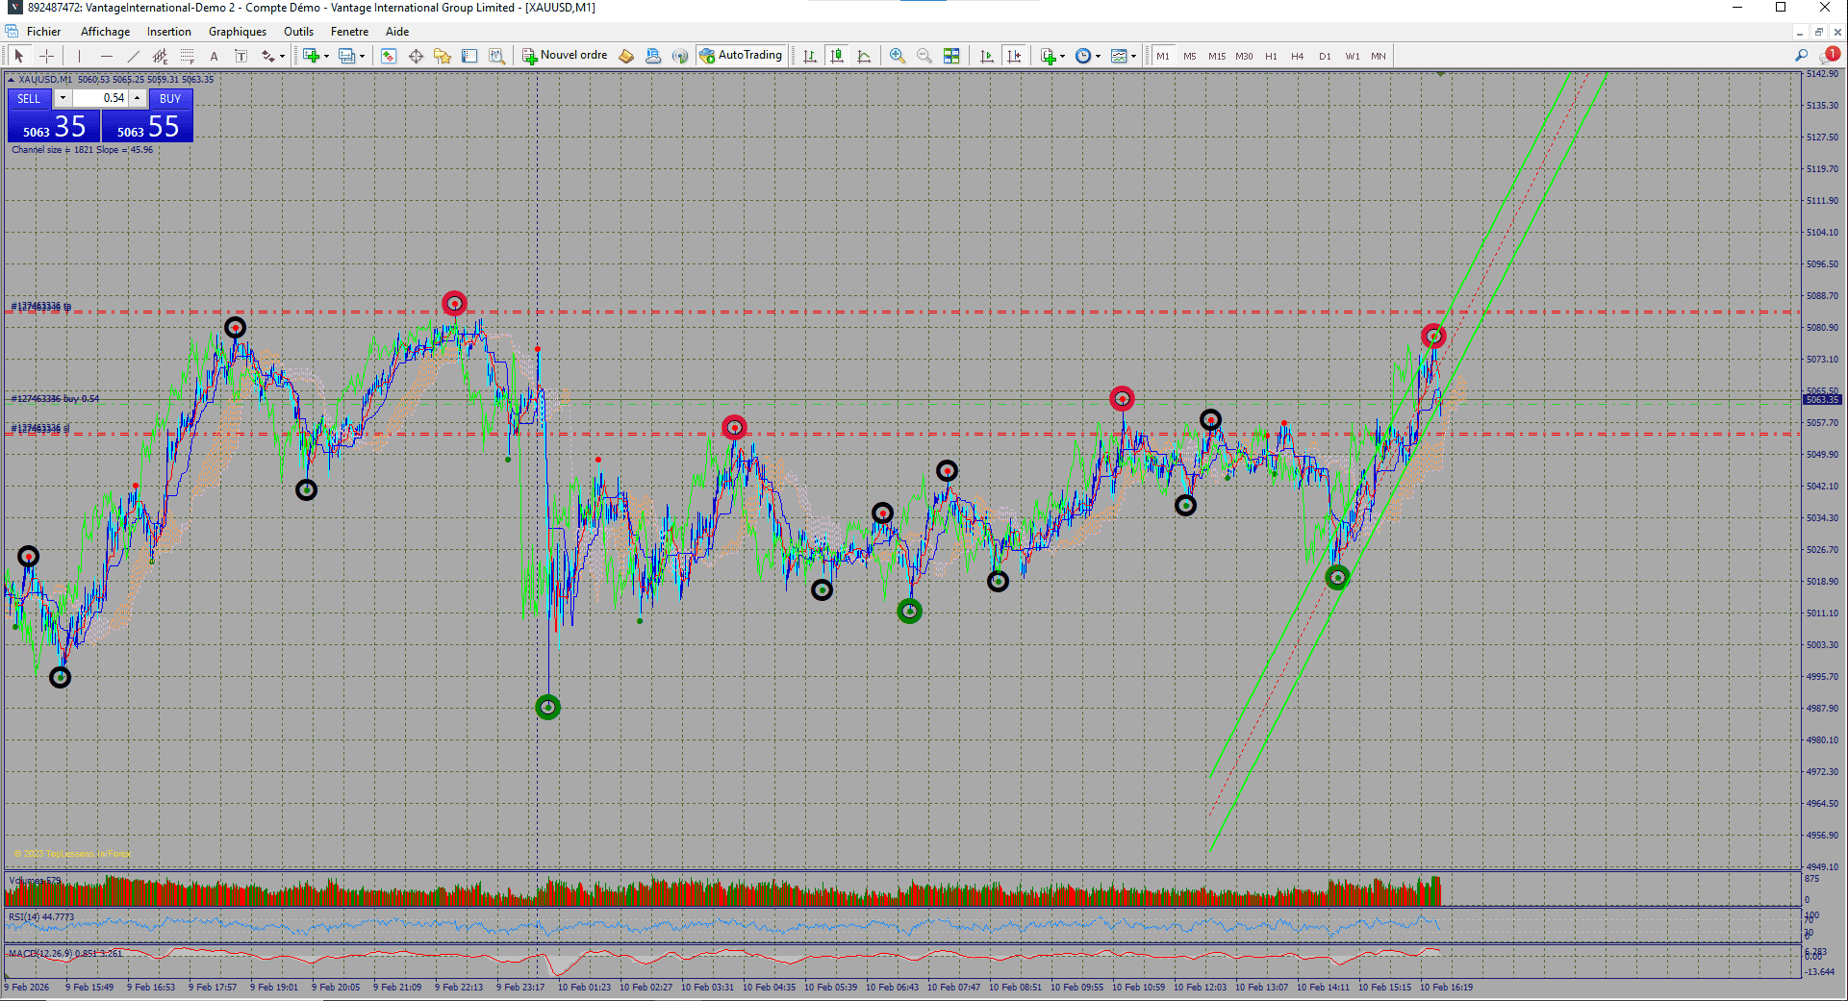Expand the arrows tool dropdown
The height and width of the screenshot is (1001, 1848).
click(x=282, y=56)
